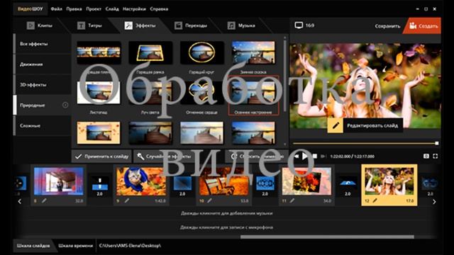Click the round arrow icon beside Природные
The image size is (454, 255).
(x=65, y=105)
